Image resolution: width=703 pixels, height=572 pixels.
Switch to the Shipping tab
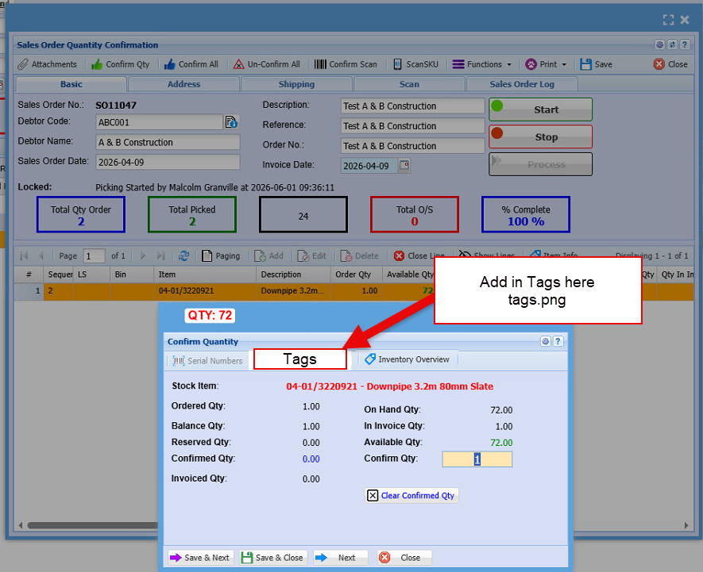click(x=296, y=84)
